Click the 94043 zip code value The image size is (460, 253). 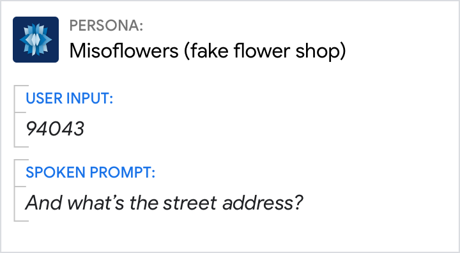(55, 129)
